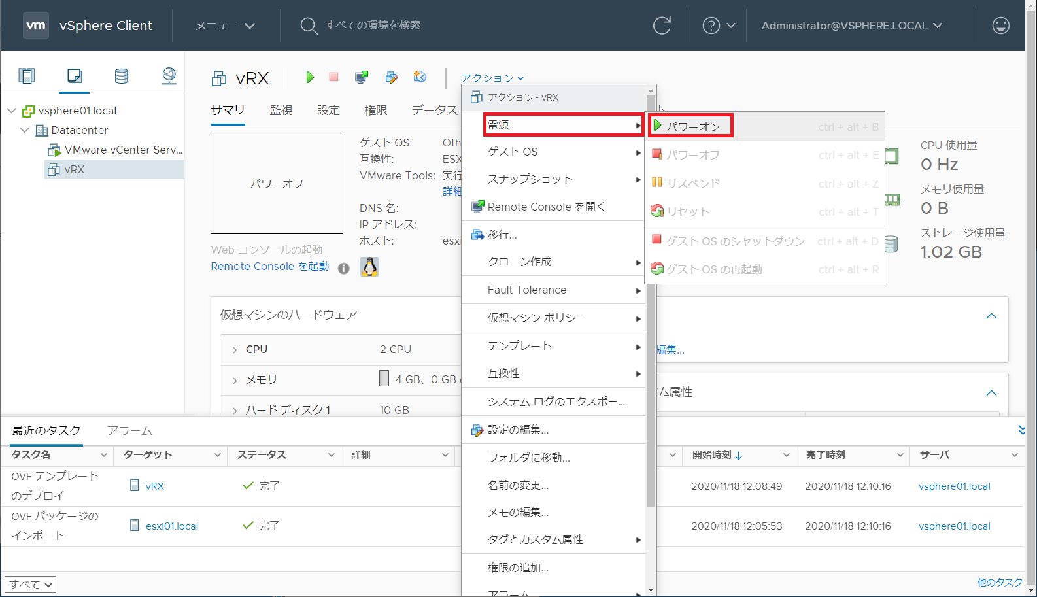Open the スナップショット submenu
Image resolution: width=1037 pixels, height=597 pixels.
[x=554, y=179]
